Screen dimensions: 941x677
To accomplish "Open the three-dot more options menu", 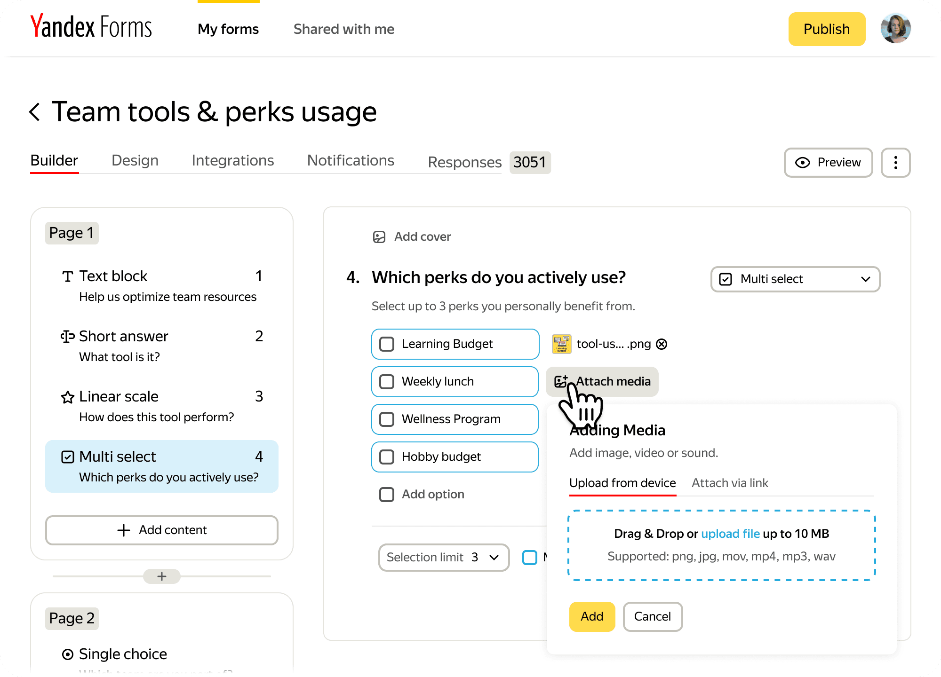I will 895,163.
